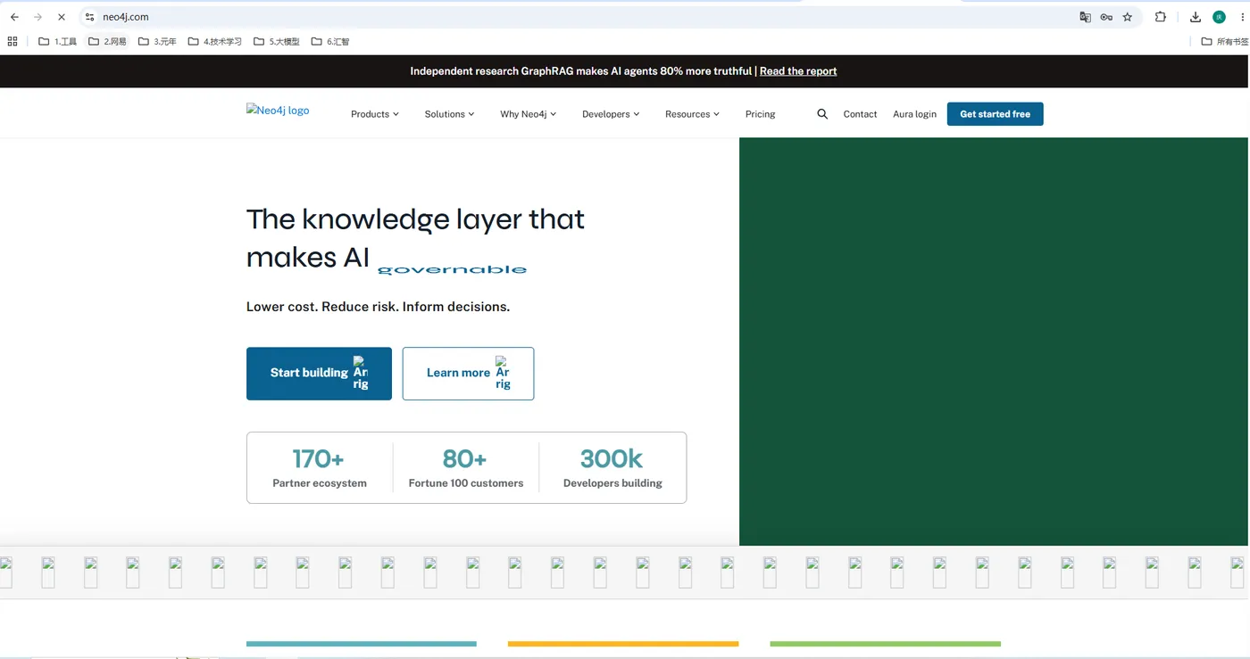The image size is (1250, 659).
Task: View site information next to the URL
Action: (89, 17)
